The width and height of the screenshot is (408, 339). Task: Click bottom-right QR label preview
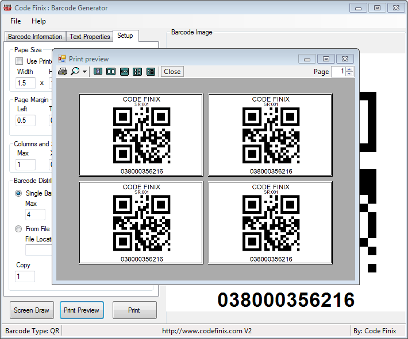(x=270, y=223)
